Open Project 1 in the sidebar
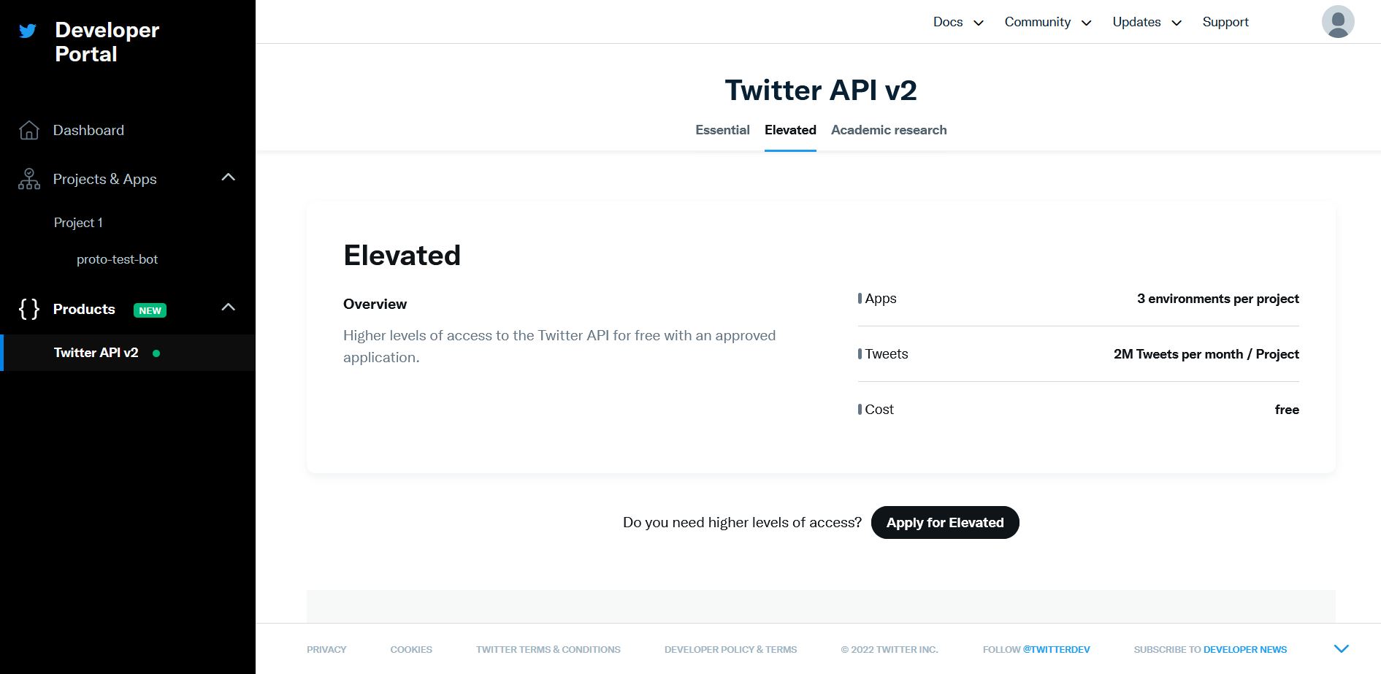The height and width of the screenshot is (674, 1381). coord(78,223)
